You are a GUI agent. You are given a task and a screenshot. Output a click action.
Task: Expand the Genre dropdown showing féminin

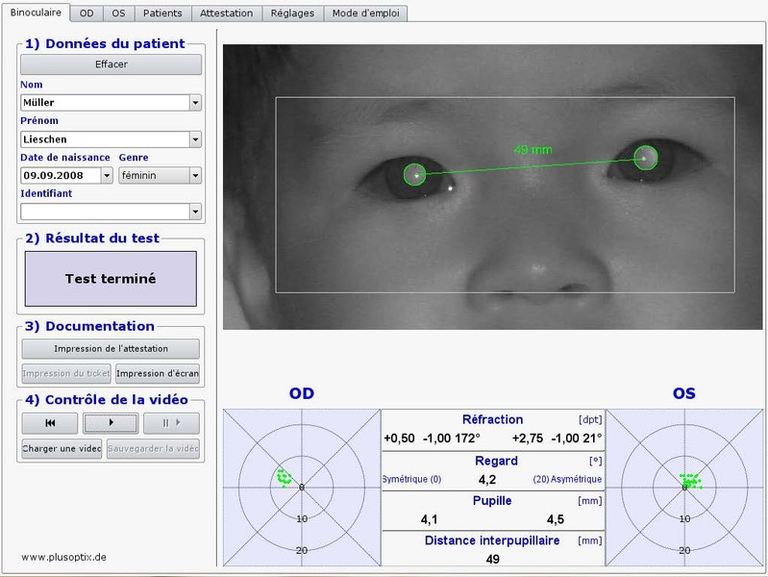tap(195, 176)
